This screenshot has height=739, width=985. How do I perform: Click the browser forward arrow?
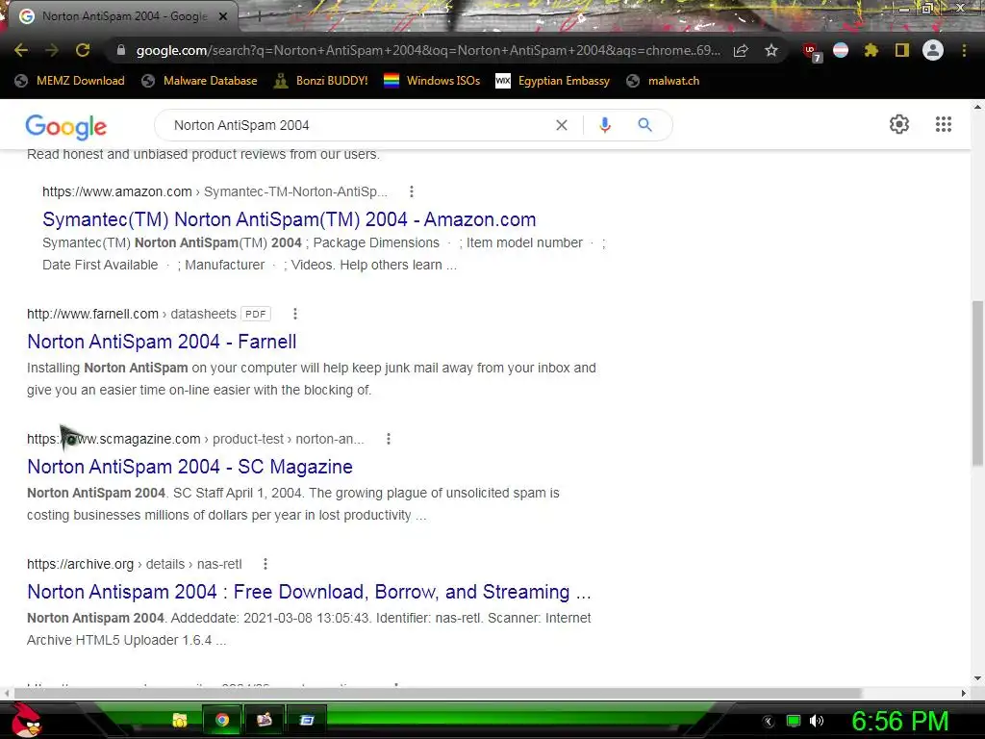coord(52,50)
